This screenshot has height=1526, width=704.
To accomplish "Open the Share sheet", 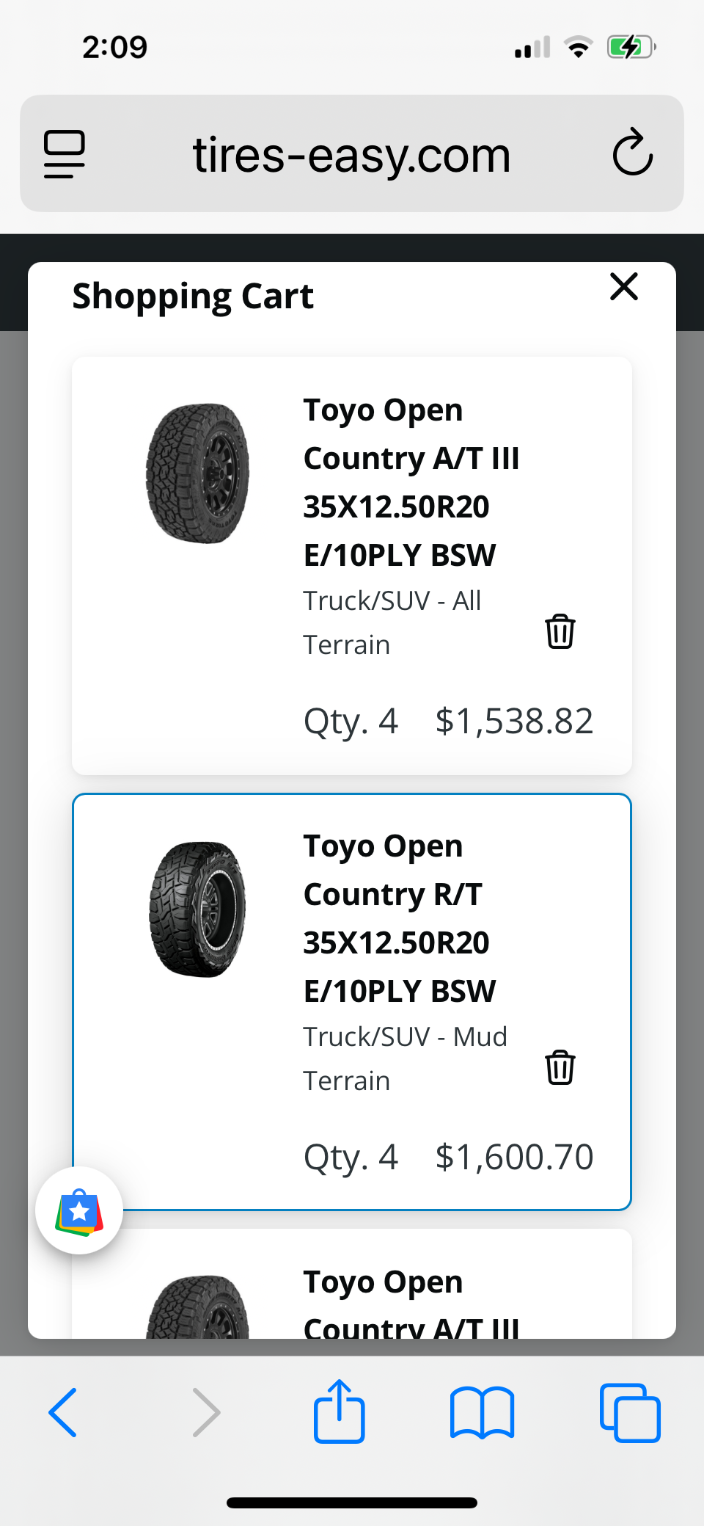I will (339, 1412).
